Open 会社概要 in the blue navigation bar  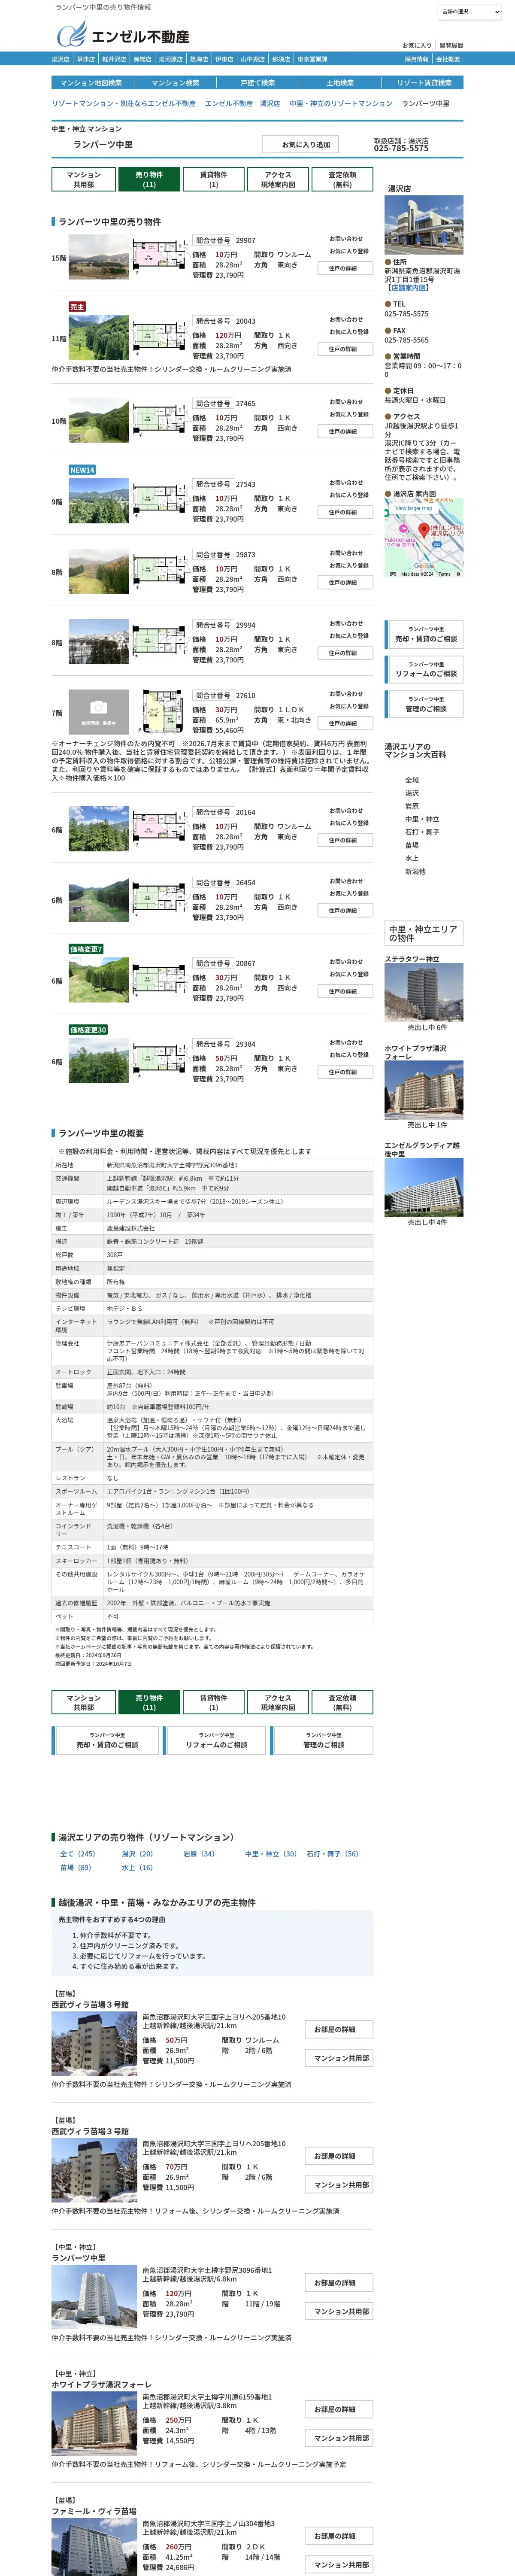tap(448, 59)
